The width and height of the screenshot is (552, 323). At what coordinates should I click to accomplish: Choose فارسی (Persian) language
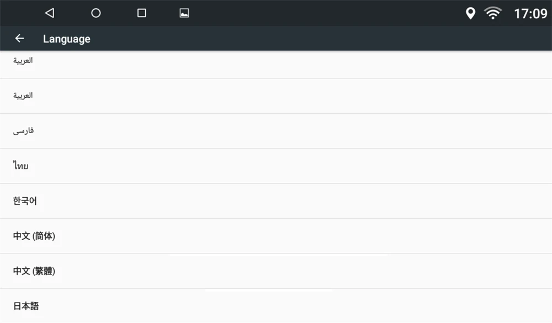[x=276, y=131]
